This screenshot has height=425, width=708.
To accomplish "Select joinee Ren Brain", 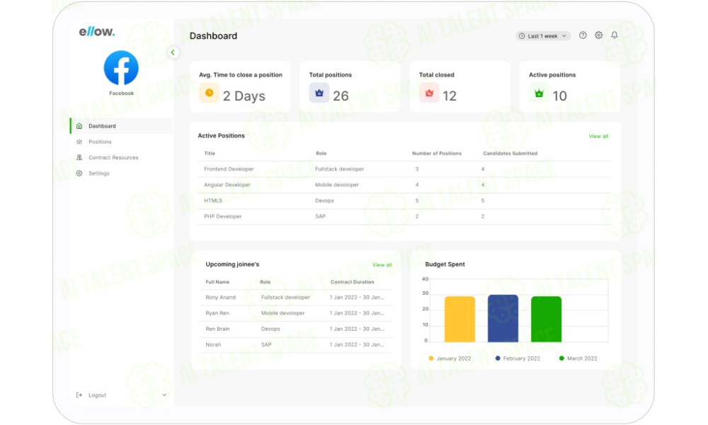I will tap(296, 329).
